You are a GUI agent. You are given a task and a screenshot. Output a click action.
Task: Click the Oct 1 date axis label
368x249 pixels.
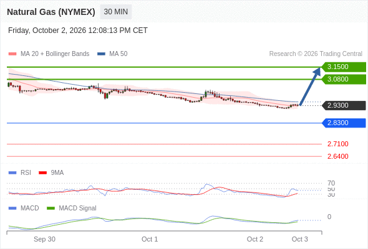tap(150, 239)
